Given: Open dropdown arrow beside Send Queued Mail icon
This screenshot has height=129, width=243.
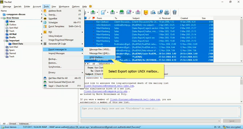Looking at the screenshot, I should [x=98, y=12].
